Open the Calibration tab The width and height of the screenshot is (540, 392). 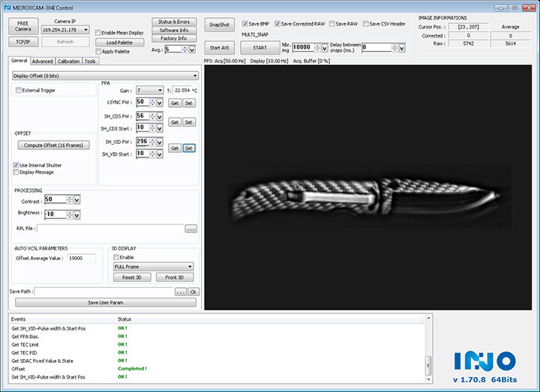(68, 61)
